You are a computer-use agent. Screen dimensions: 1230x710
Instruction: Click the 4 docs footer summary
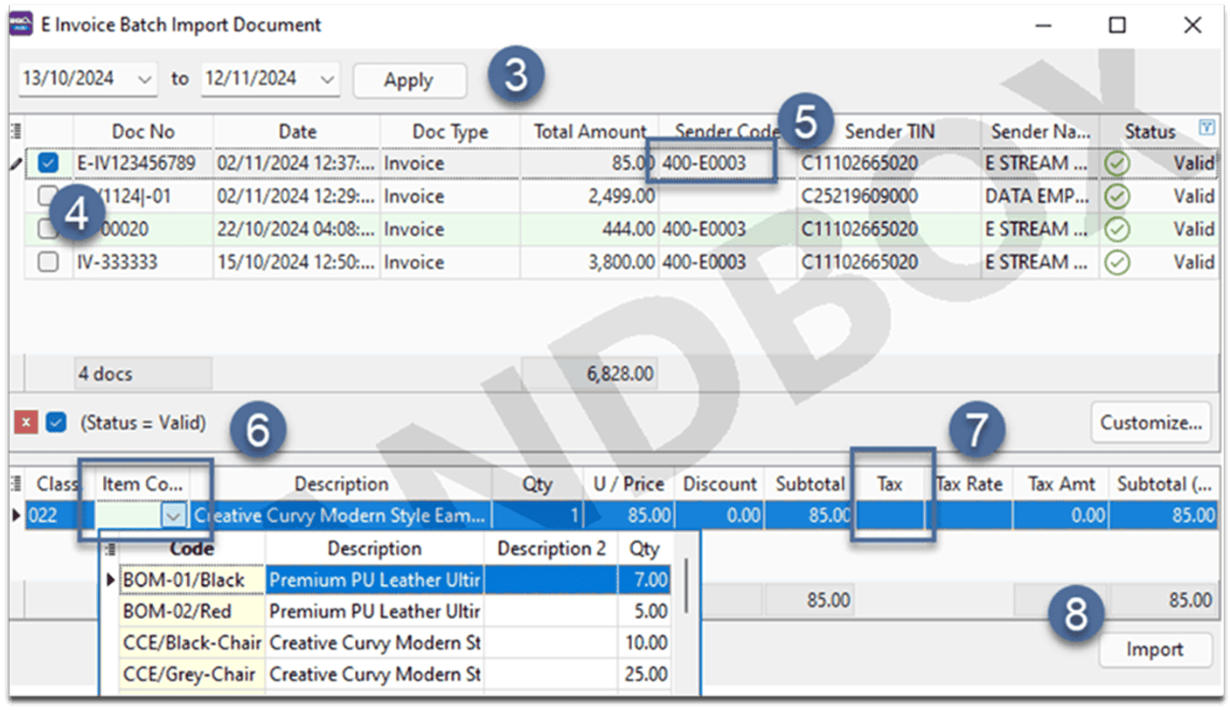(143, 374)
